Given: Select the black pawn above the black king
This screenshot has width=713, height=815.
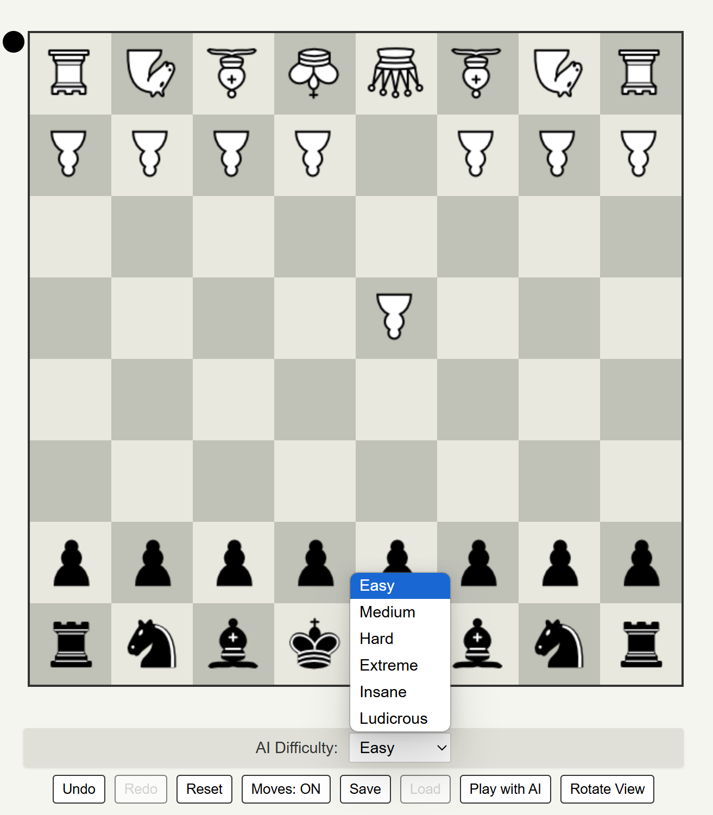Looking at the screenshot, I should coord(316,563).
